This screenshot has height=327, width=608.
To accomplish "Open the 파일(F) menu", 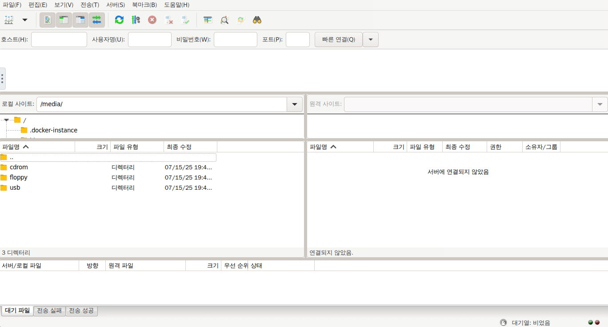I will pos(12,5).
